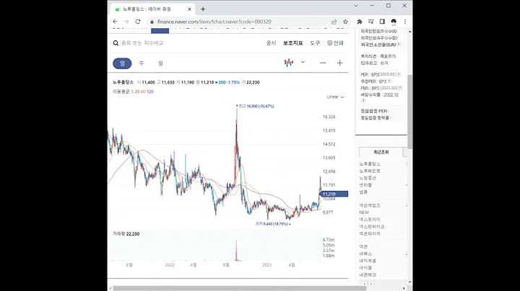
Task: Open 넷마블 in recent list
Action: [365, 185]
